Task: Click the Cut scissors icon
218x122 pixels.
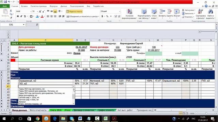Action: click(x=11, y=11)
